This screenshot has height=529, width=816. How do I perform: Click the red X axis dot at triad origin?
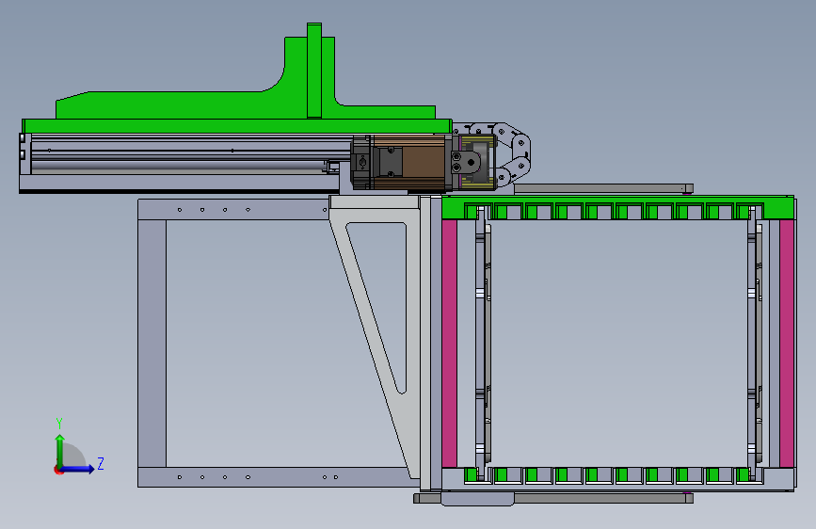[57, 470]
